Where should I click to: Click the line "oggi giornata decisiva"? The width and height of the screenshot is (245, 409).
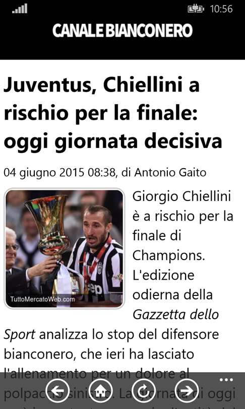click(x=113, y=141)
